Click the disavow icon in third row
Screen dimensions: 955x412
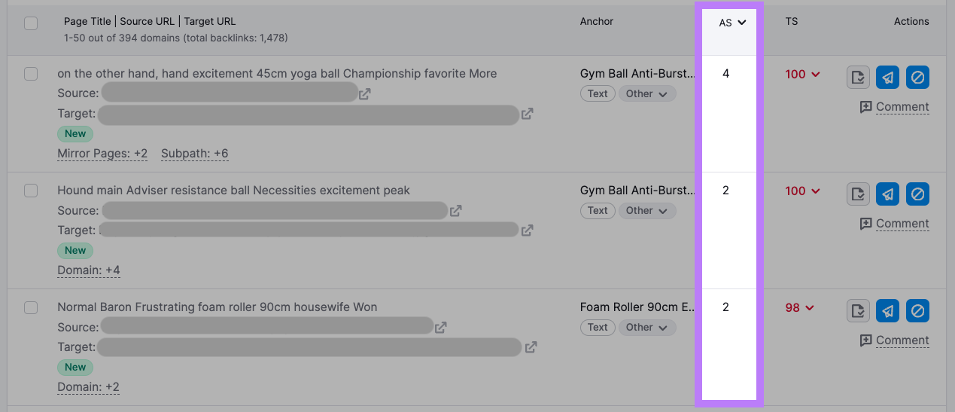point(917,310)
